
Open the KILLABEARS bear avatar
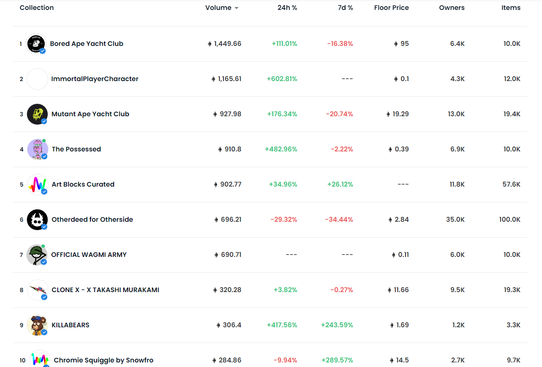click(37, 325)
